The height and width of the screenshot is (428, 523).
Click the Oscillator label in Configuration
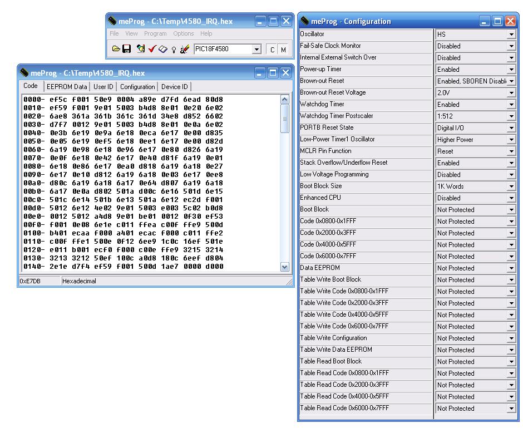[x=312, y=34]
